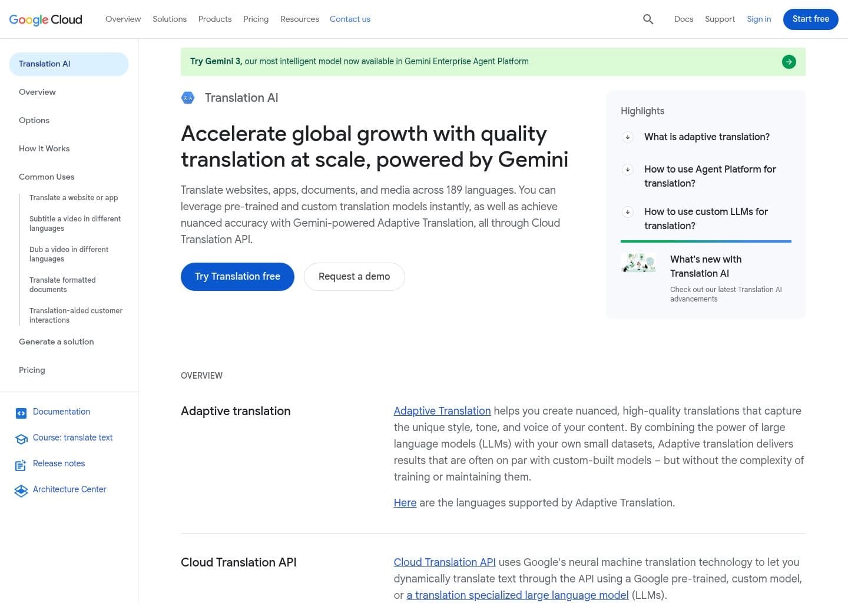
Task: Select 'Translate a website or app'
Action: (74, 198)
